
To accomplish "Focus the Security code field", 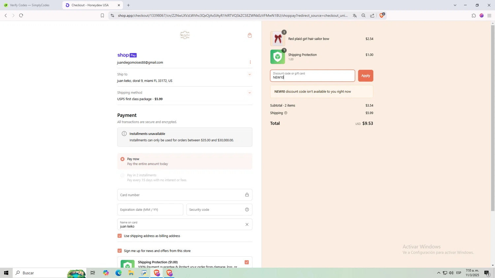I will [219, 209].
